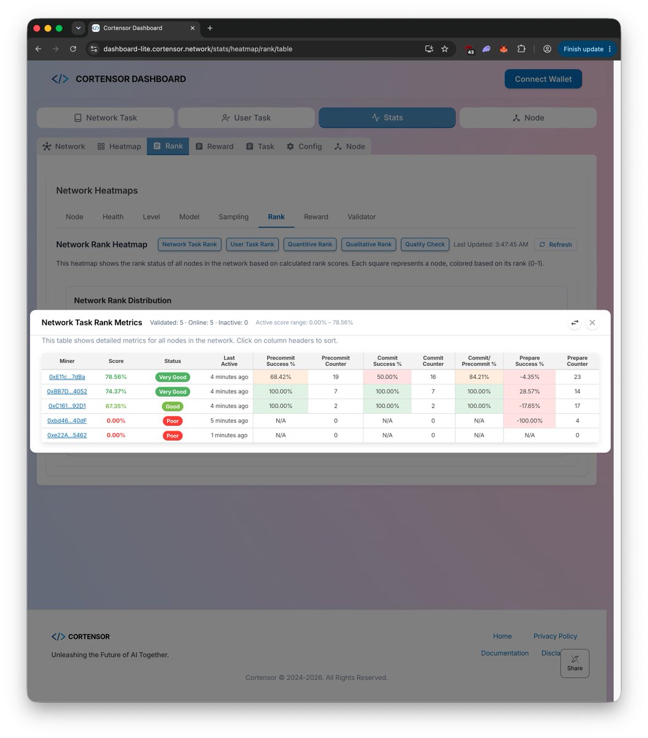
Task: Click browser back arrow
Action: pyautogui.click(x=38, y=49)
